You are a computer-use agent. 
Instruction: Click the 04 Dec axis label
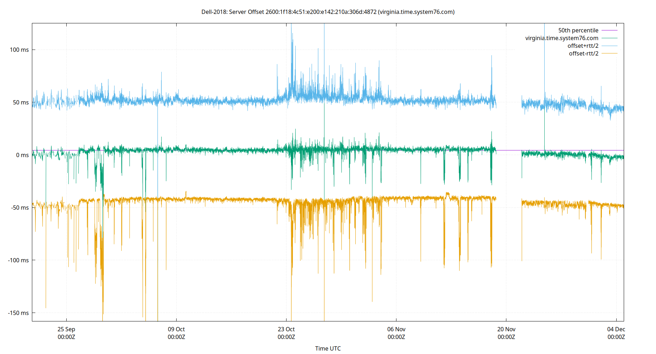[616, 329]
